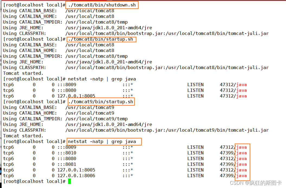286x188 pixels.
Task: Select CATALINA_BASE value /usr/local/tomcat9
Action: 90,107
